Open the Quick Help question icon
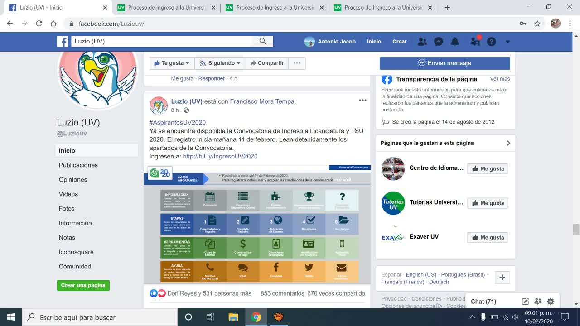 491,42
